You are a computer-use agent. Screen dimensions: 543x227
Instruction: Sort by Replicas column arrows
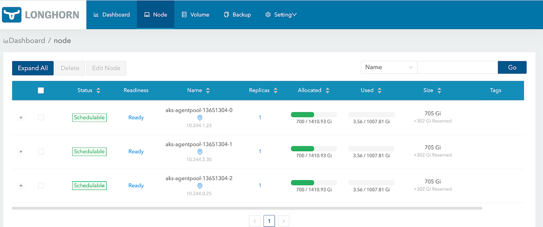pyautogui.click(x=275, y=90)
